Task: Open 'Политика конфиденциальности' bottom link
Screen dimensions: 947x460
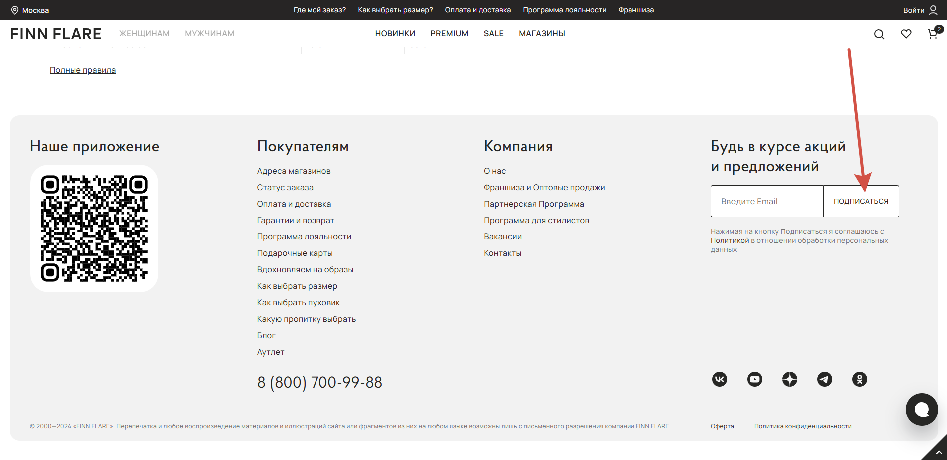Action: click(x=803, y=426)
